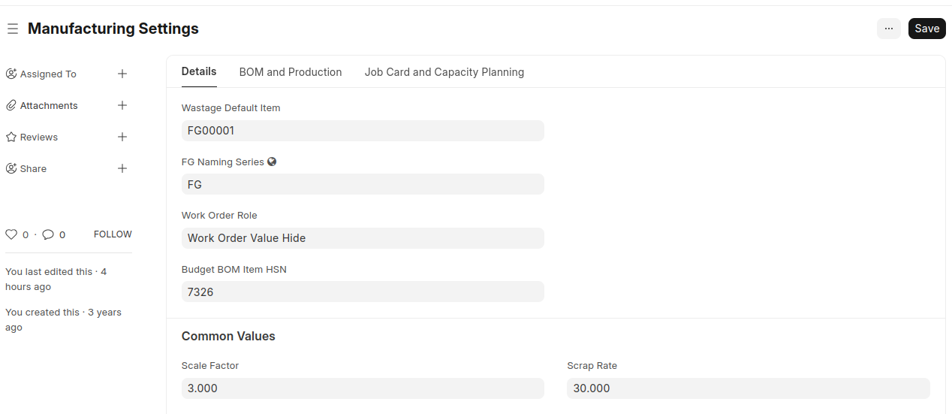Add a review with the plus icon

(122, 137)
